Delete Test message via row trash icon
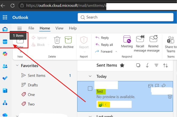 coord(170,96)
